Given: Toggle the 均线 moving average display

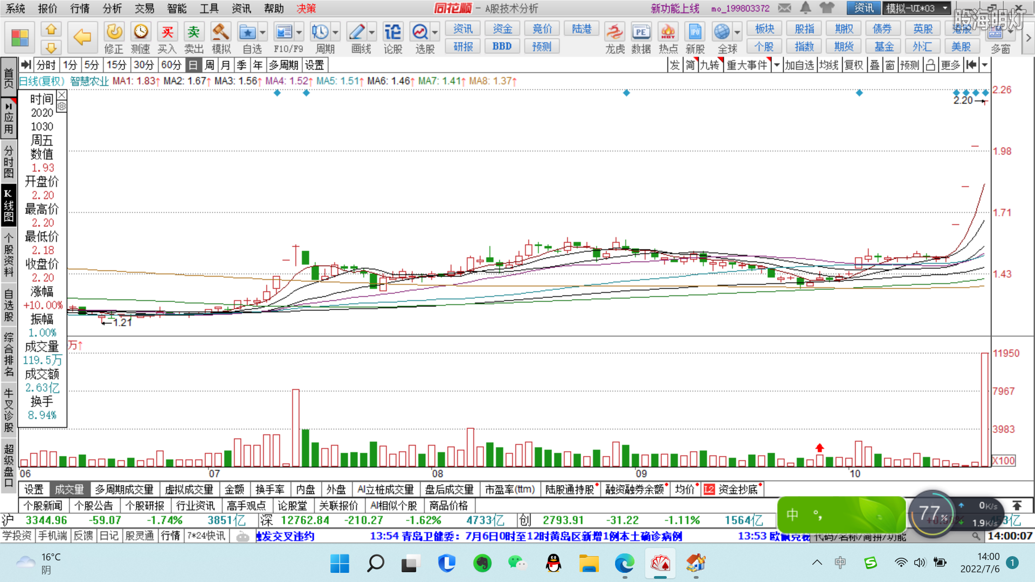Looking at the screenshot, I should 829,65.
